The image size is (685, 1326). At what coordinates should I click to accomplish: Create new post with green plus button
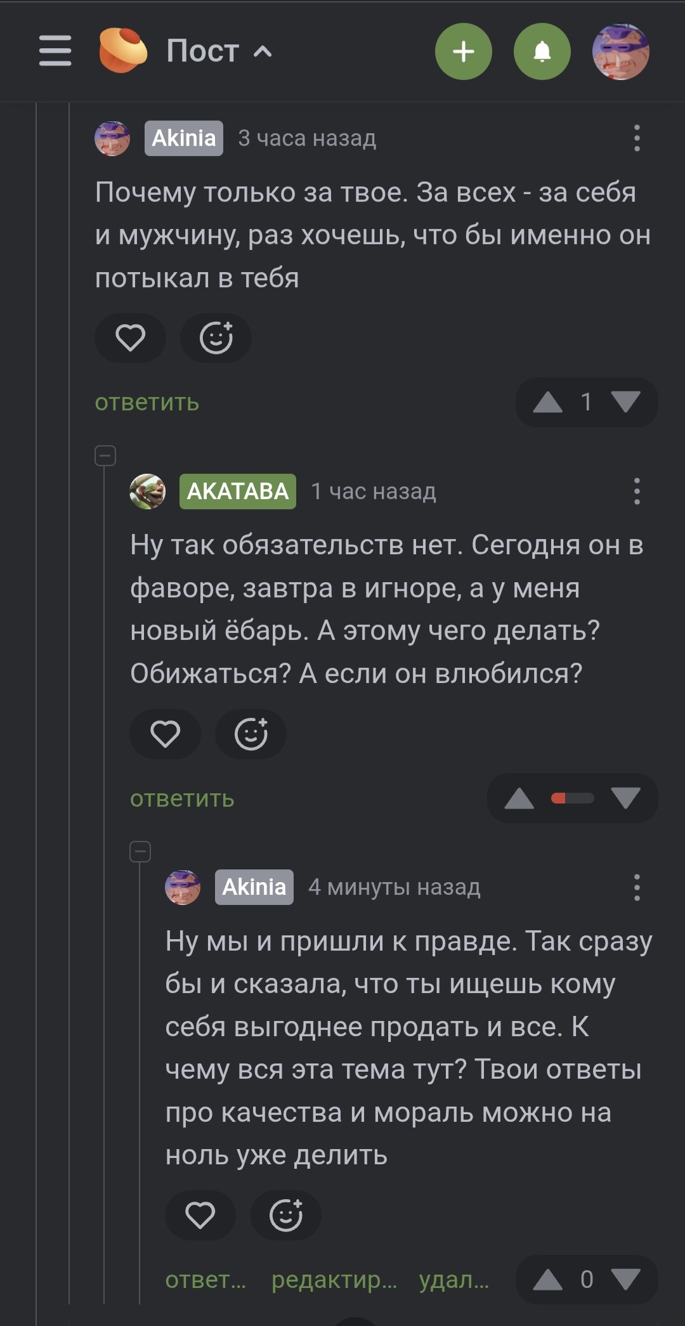click(464, 51)
